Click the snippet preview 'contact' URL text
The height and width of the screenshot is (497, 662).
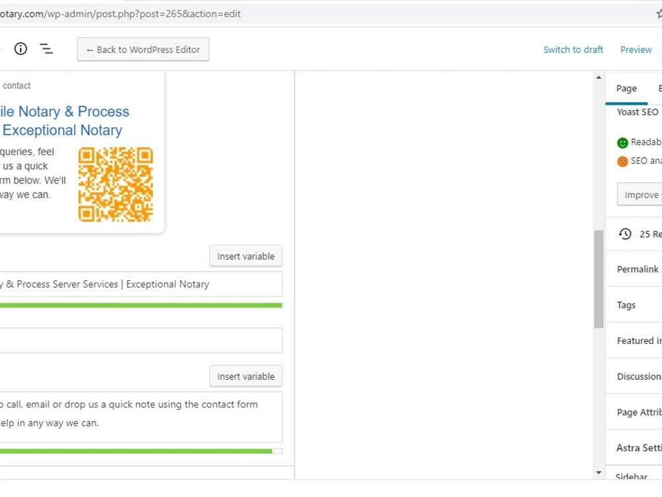coord(17,85)
